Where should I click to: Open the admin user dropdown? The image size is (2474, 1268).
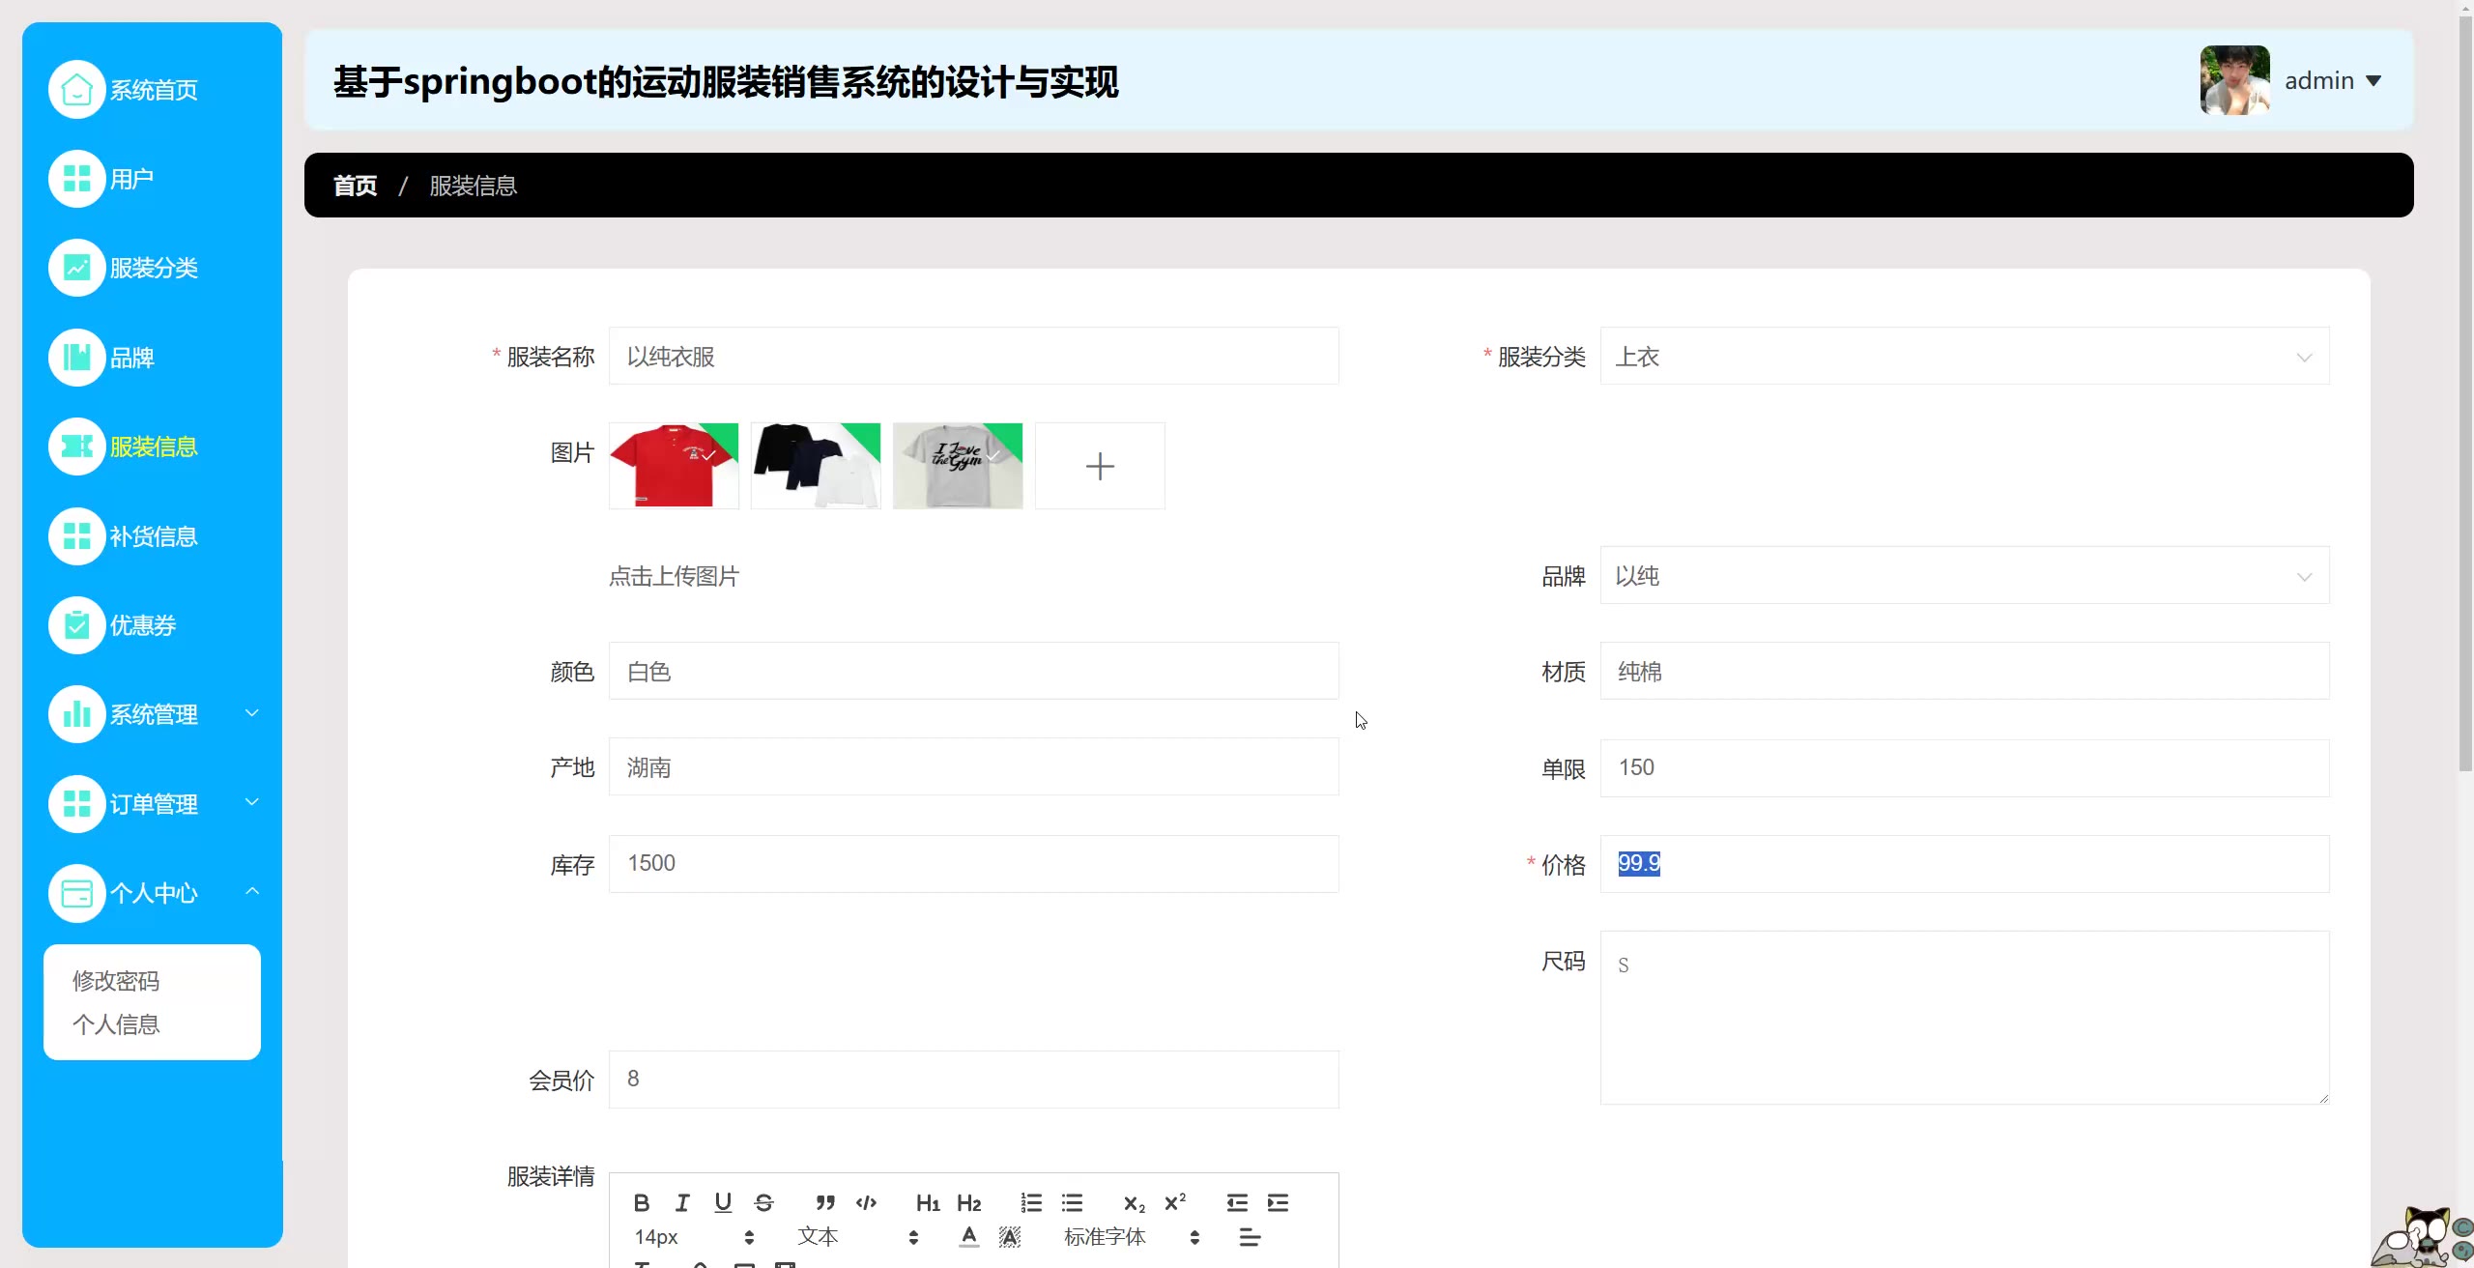pyautogui.click(x=2331, y=81)
